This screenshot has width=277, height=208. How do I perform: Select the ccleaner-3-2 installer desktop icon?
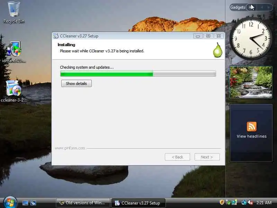coord(14,91)
